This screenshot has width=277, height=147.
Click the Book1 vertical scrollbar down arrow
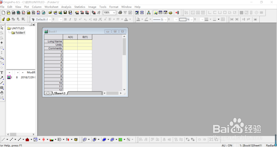pos(124,90)
